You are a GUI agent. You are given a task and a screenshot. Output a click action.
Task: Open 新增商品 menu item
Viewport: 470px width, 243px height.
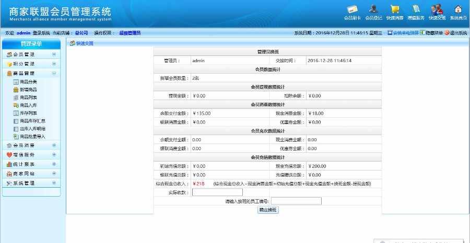coord(29,90)
